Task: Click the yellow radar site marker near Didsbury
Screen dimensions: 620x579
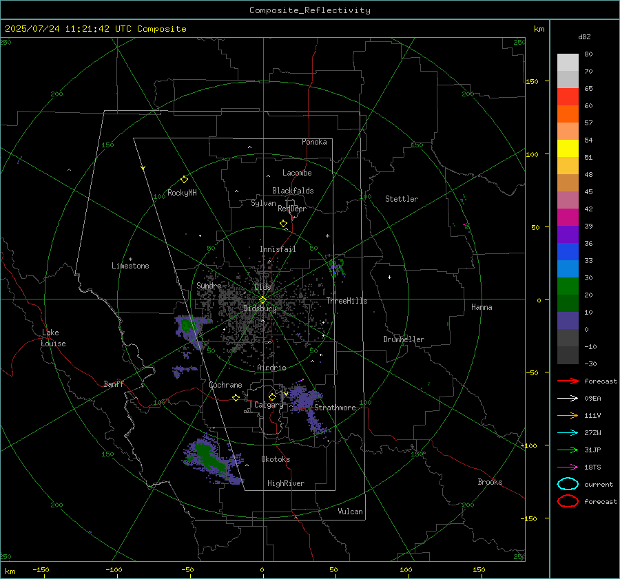Action: [x=262, y=300]
